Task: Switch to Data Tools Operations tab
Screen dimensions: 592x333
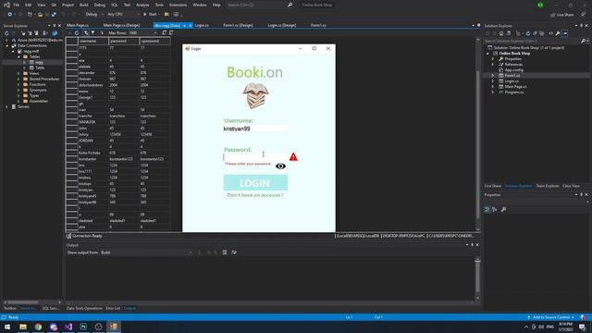Action: point(84,308)
